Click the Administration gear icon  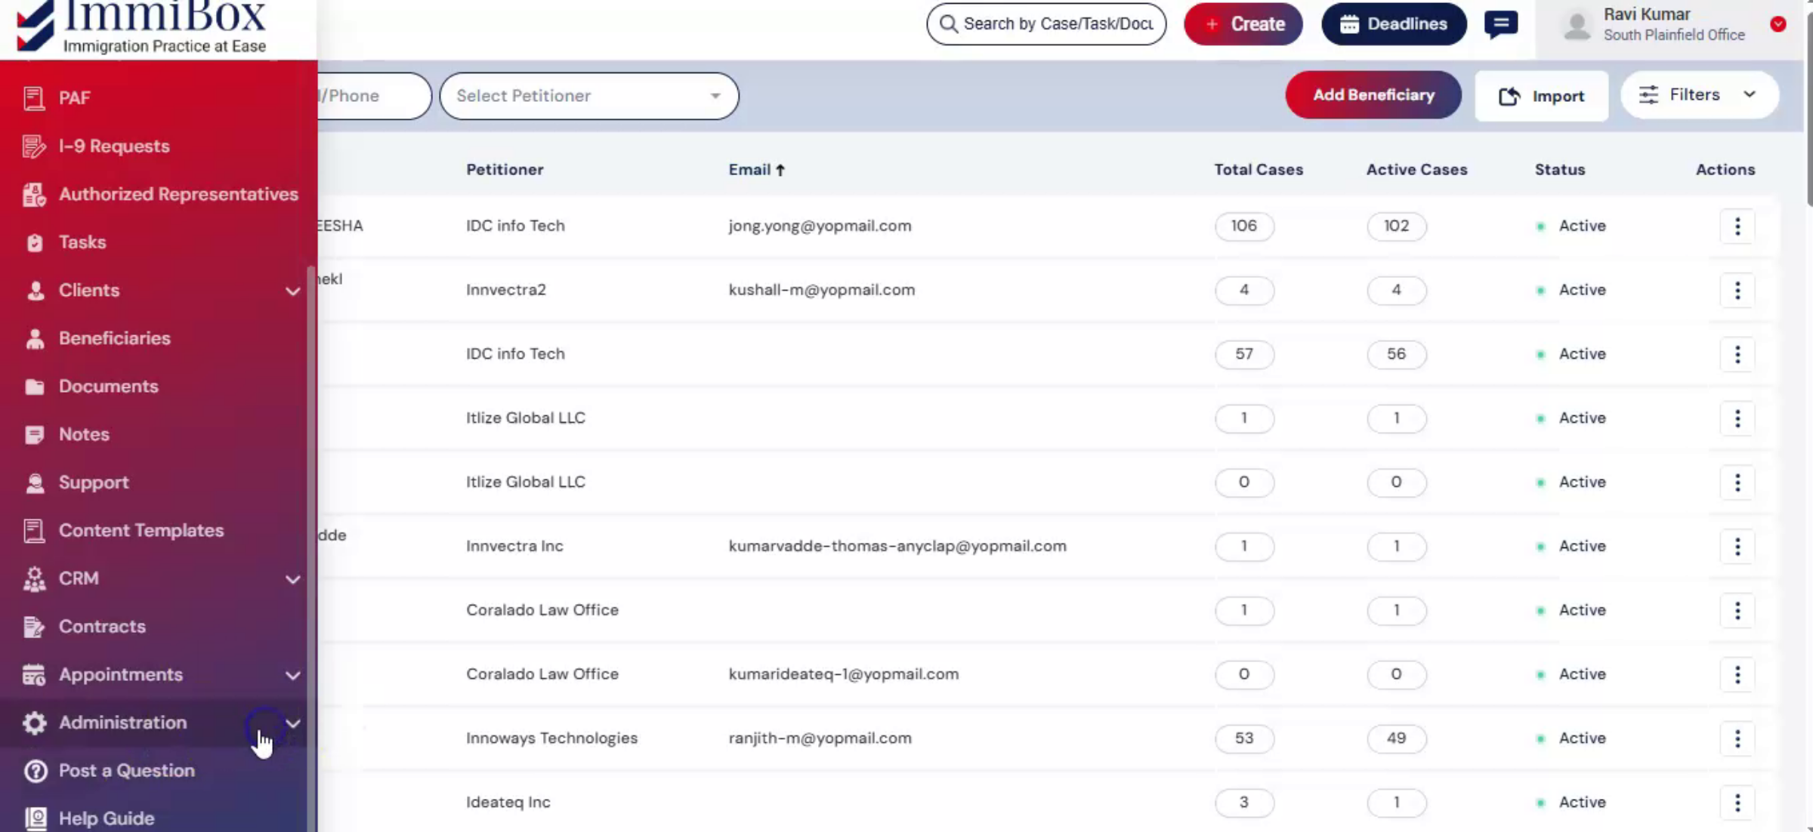[35, 723]
